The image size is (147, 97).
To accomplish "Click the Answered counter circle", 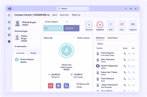I will [89, 25].
